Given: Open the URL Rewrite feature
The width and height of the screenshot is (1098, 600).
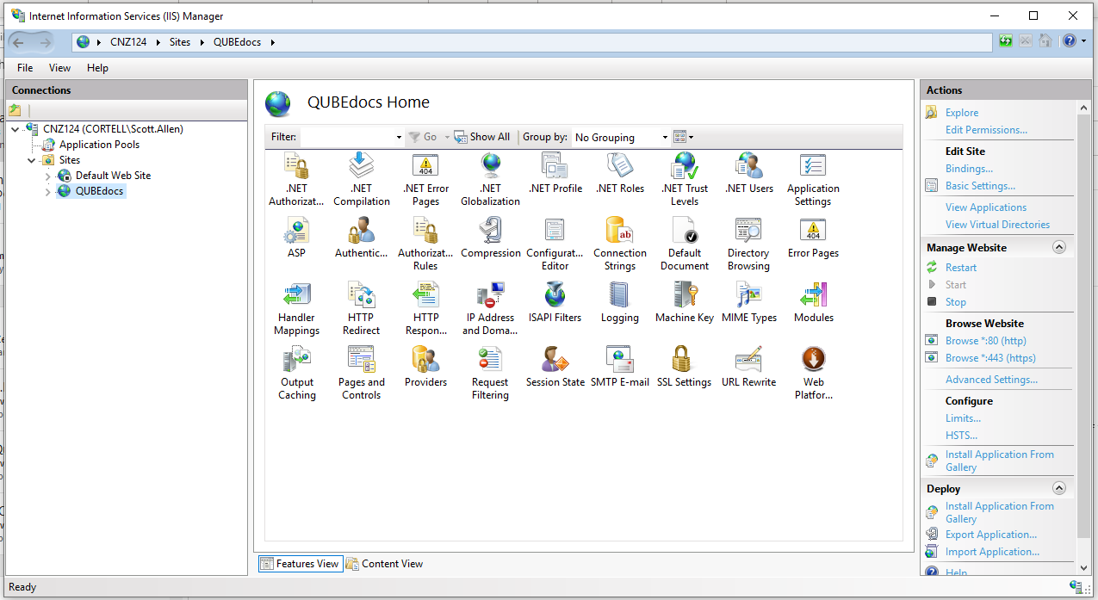Looking at the screenshot, I should [749, 367].
